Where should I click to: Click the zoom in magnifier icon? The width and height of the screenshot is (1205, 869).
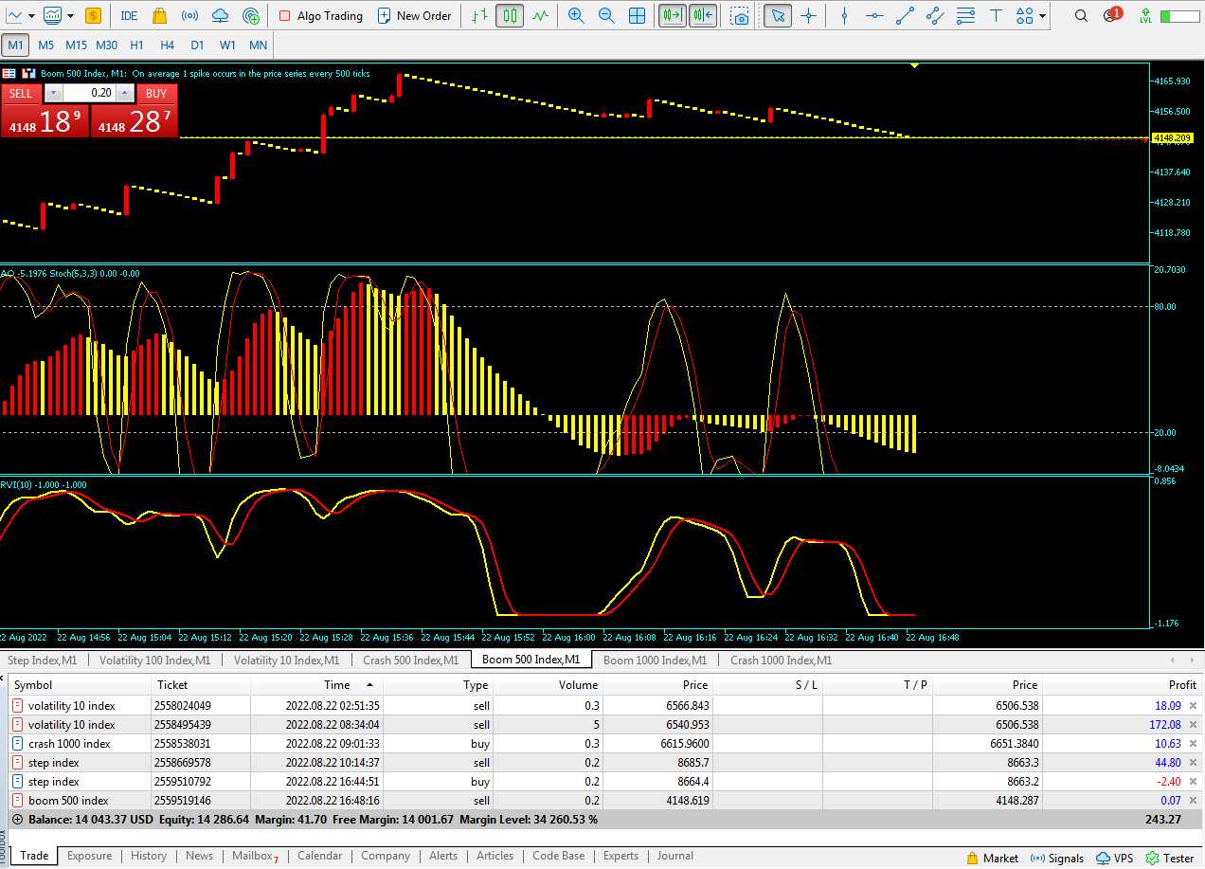pyautogui.click(x=576, y=15)
